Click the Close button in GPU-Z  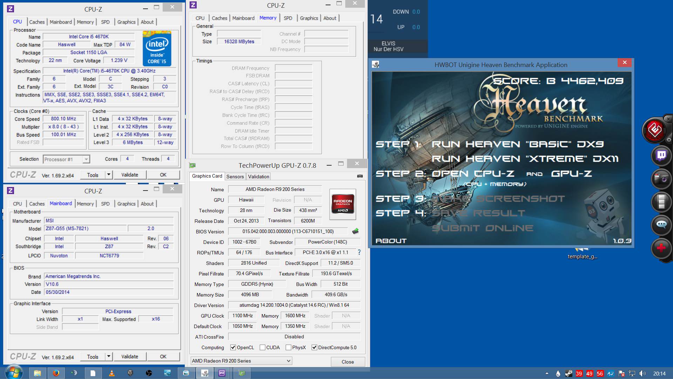[348, 362]
